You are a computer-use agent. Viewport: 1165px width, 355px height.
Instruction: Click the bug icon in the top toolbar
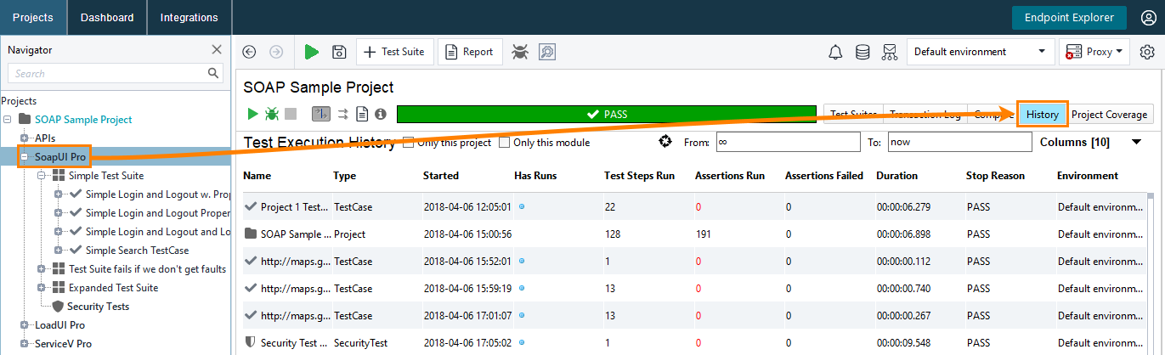(x=519, y=52)
